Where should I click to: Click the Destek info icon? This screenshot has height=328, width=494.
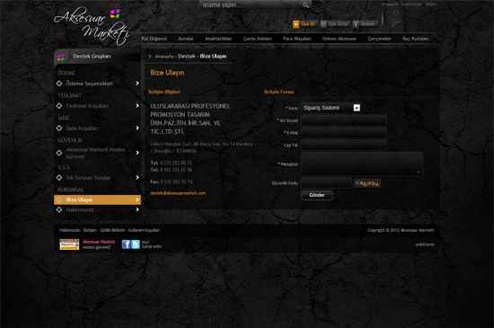(x=356, y=24)
